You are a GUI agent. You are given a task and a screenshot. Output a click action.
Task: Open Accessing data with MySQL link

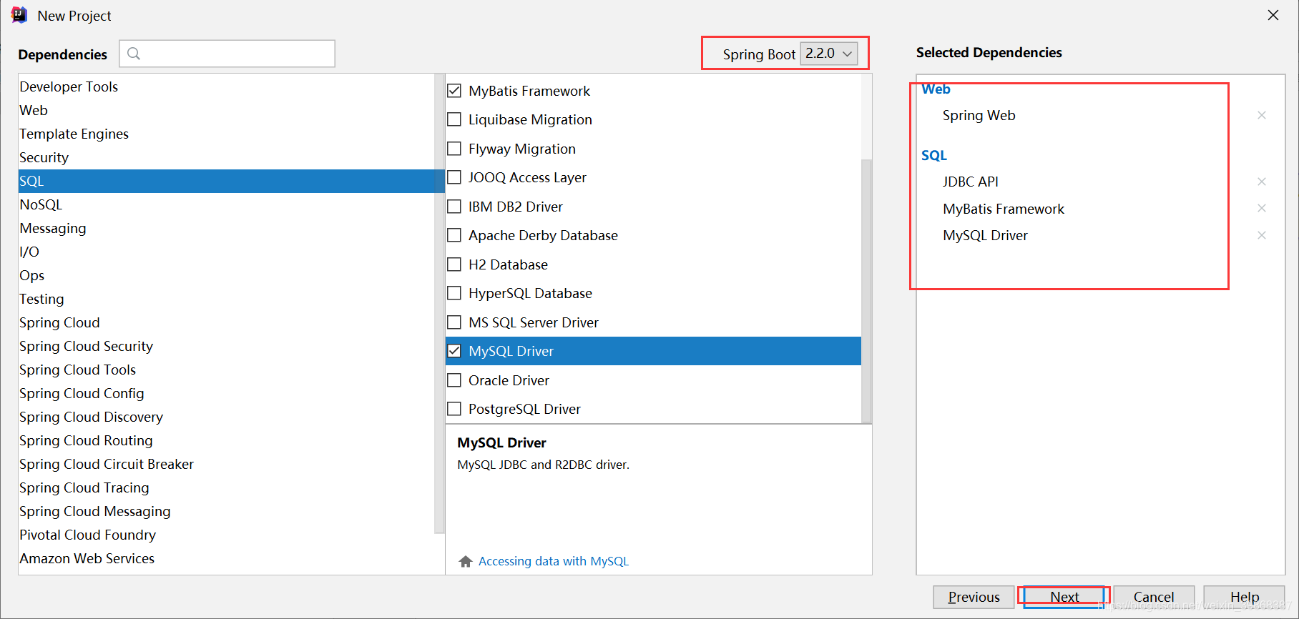coord(554,561)
